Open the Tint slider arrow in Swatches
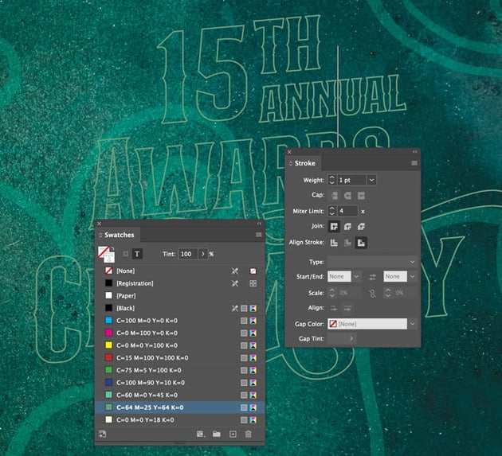 pyautogui.click(x=202, y=254)
